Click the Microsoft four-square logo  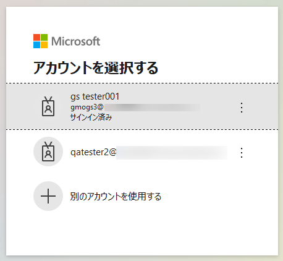[x=40, y=41]
